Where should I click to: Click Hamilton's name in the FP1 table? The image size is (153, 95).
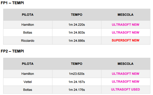[28, 25]
